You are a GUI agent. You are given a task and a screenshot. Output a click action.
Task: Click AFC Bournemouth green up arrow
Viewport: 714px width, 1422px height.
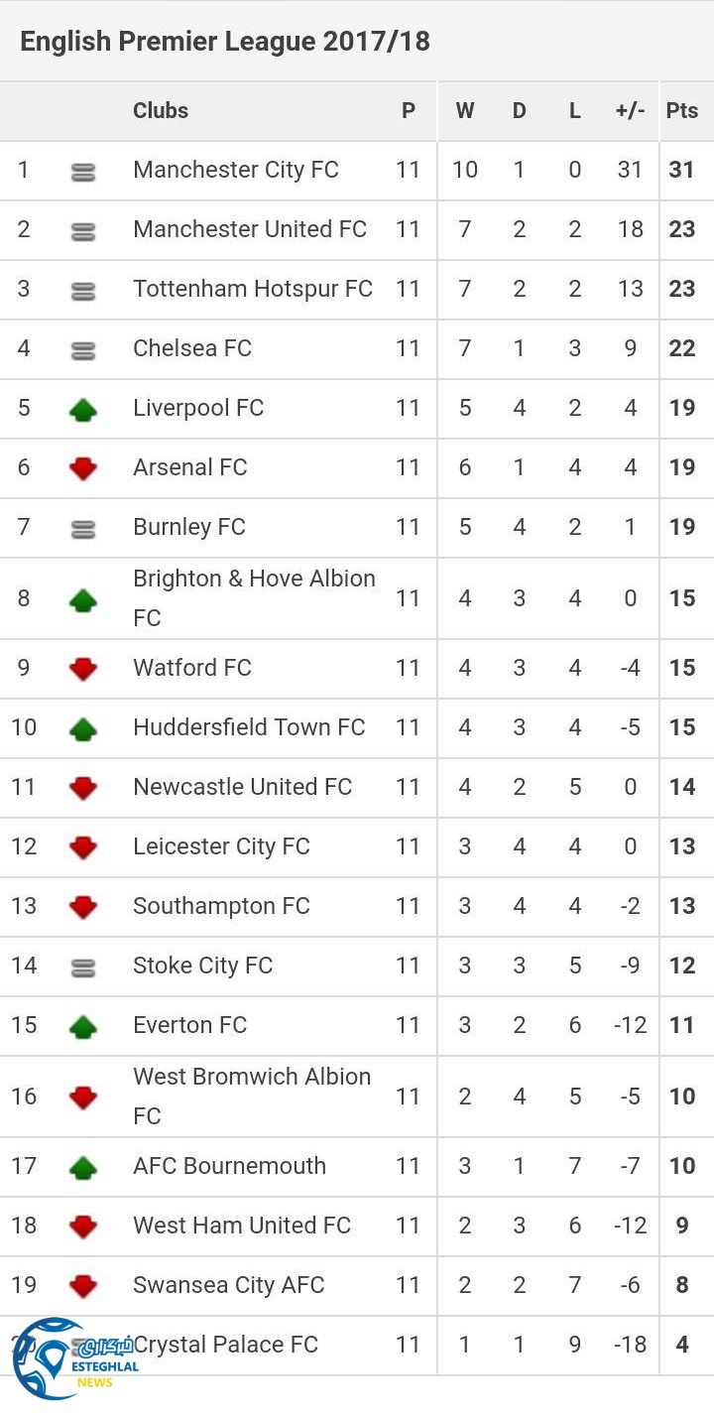tap(83, 1167)
